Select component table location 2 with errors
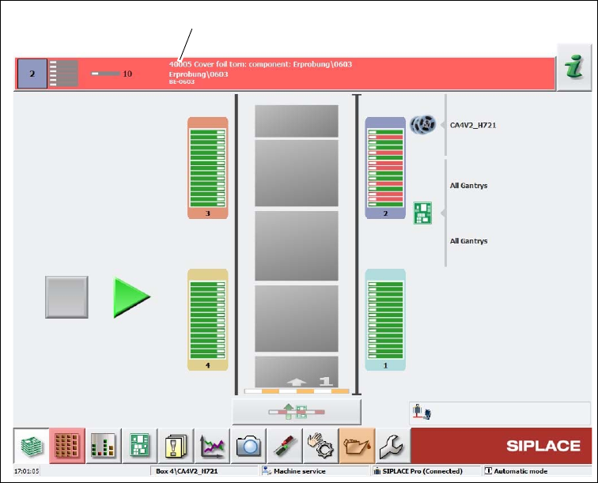This screenshot has height=483, width=598. pos(385,168)
